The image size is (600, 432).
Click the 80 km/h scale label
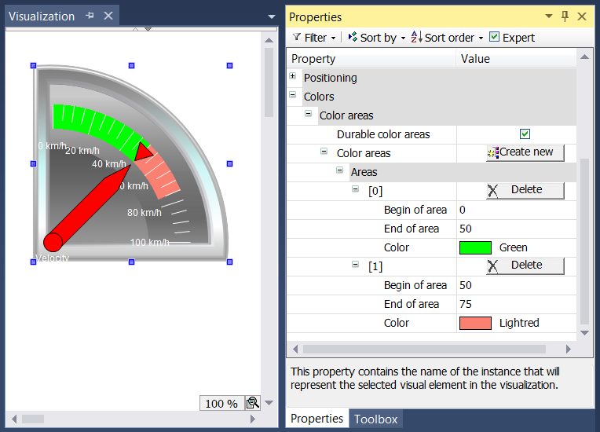pos(145,212)
